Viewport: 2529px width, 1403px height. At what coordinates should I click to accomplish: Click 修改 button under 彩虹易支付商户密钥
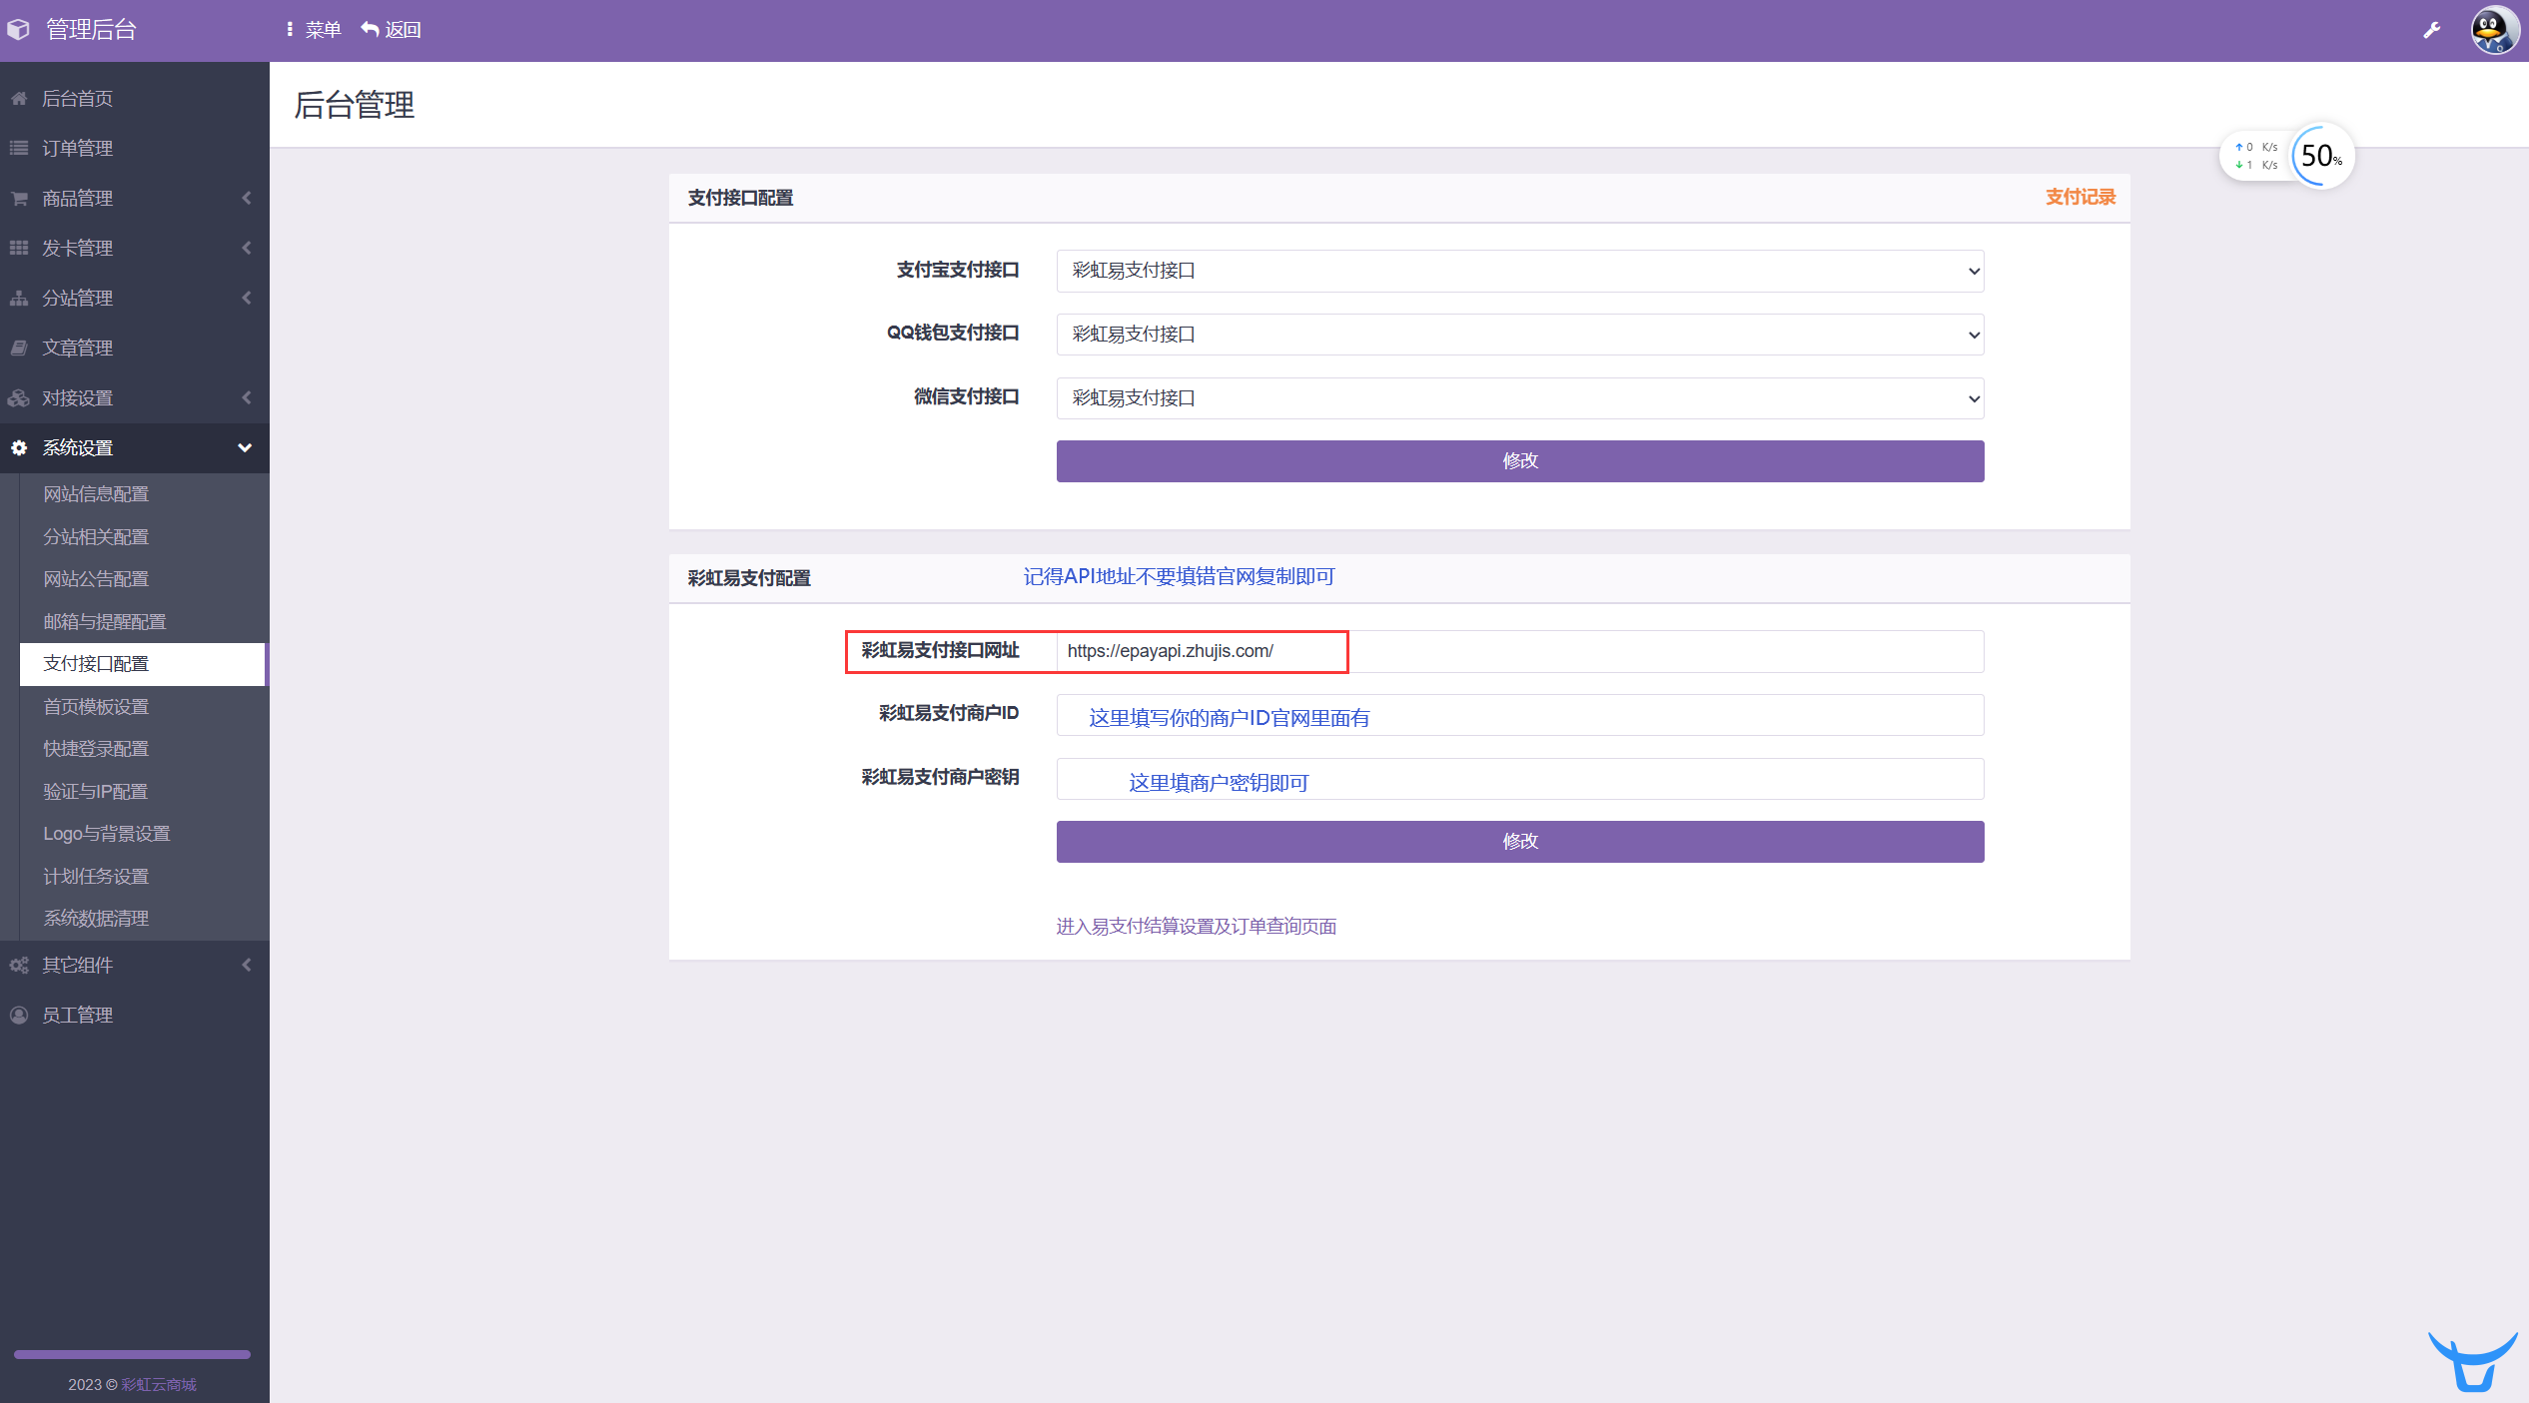coord(1519,842)
